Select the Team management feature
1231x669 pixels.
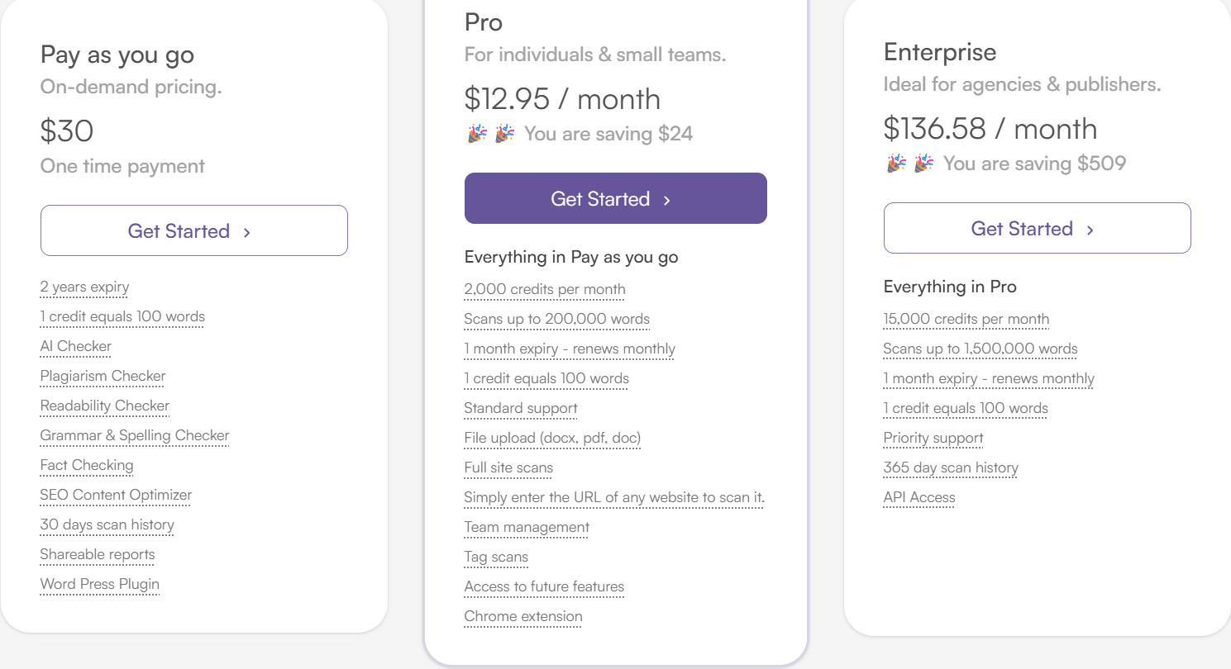tap(527, 527)
